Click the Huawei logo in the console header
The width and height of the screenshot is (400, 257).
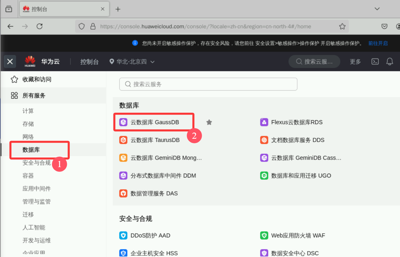pos(30,61)
